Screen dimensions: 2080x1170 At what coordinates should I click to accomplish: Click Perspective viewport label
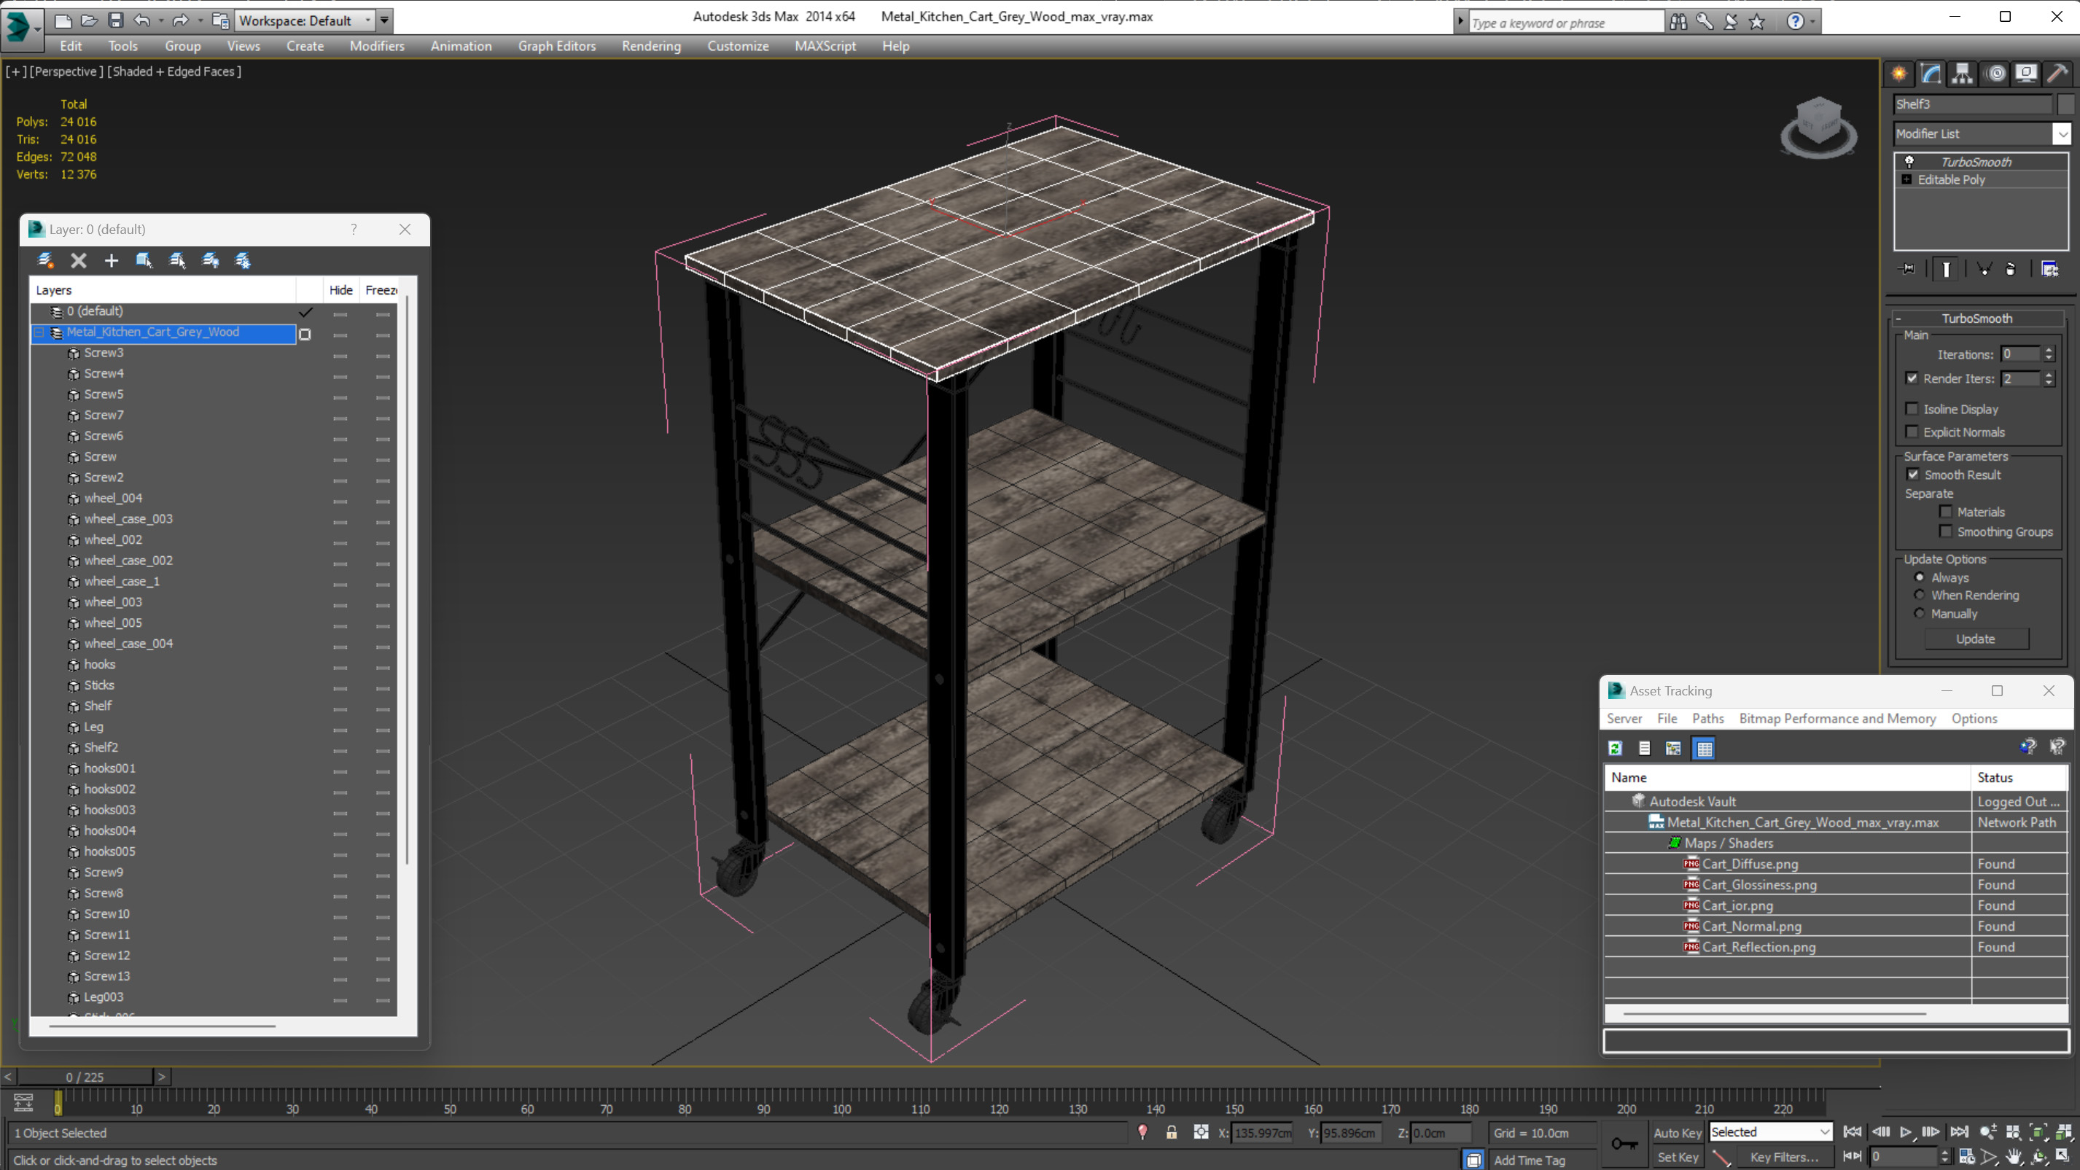point(66,71)
